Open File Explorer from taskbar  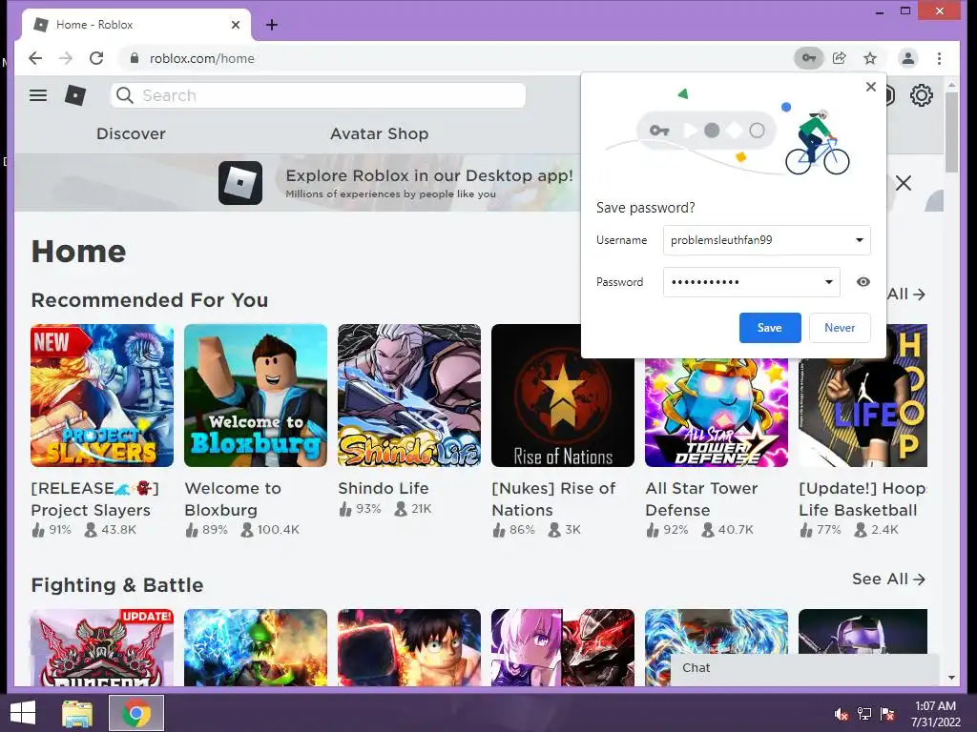[x=77, y=713]
